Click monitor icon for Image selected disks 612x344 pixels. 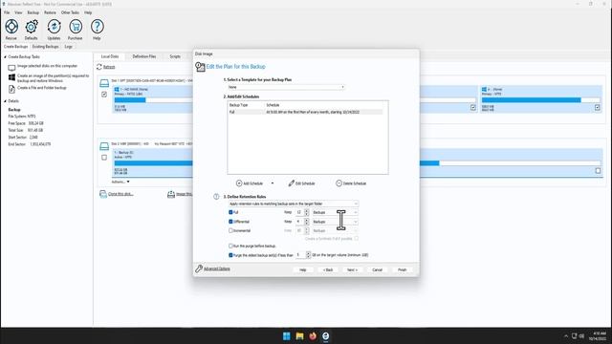coord(11,68)
